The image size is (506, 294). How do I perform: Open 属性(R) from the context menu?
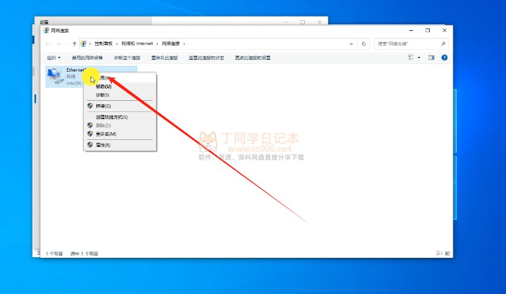point(120,145)
